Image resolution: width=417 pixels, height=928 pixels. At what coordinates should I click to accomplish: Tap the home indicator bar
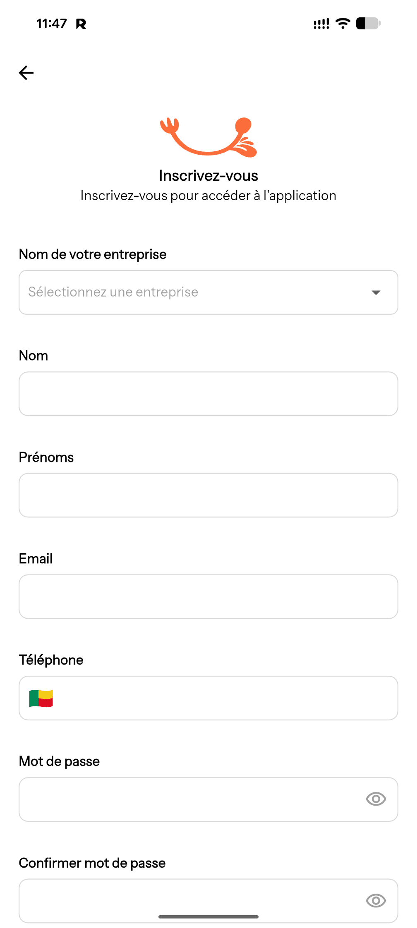[x=208, y=917]
